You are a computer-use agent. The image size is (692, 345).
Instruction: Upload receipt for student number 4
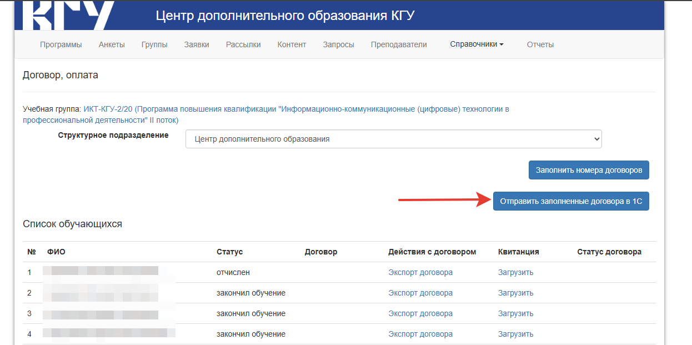coord(515,334)
